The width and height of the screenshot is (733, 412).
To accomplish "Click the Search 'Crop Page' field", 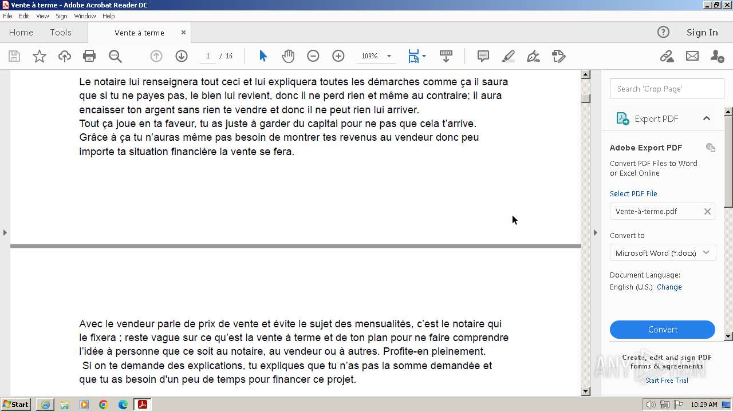I will coord(667,89).
